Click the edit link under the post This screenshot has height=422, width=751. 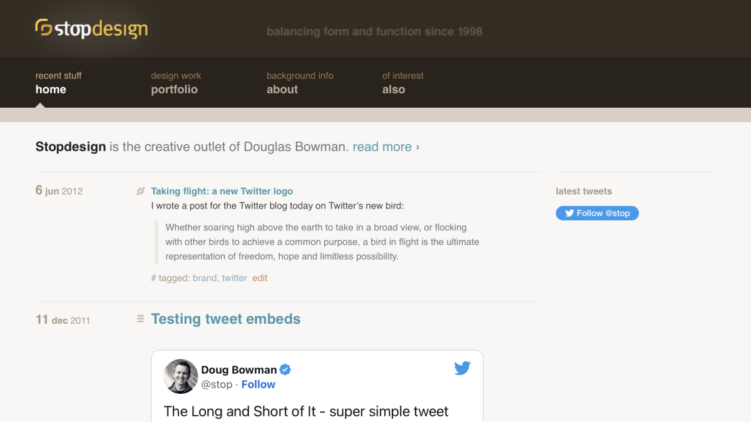click(260, 278)
